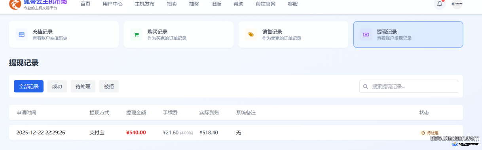The image size is (482, 150).
Task: Click the 手续费 column header
Action: (170, 113)
